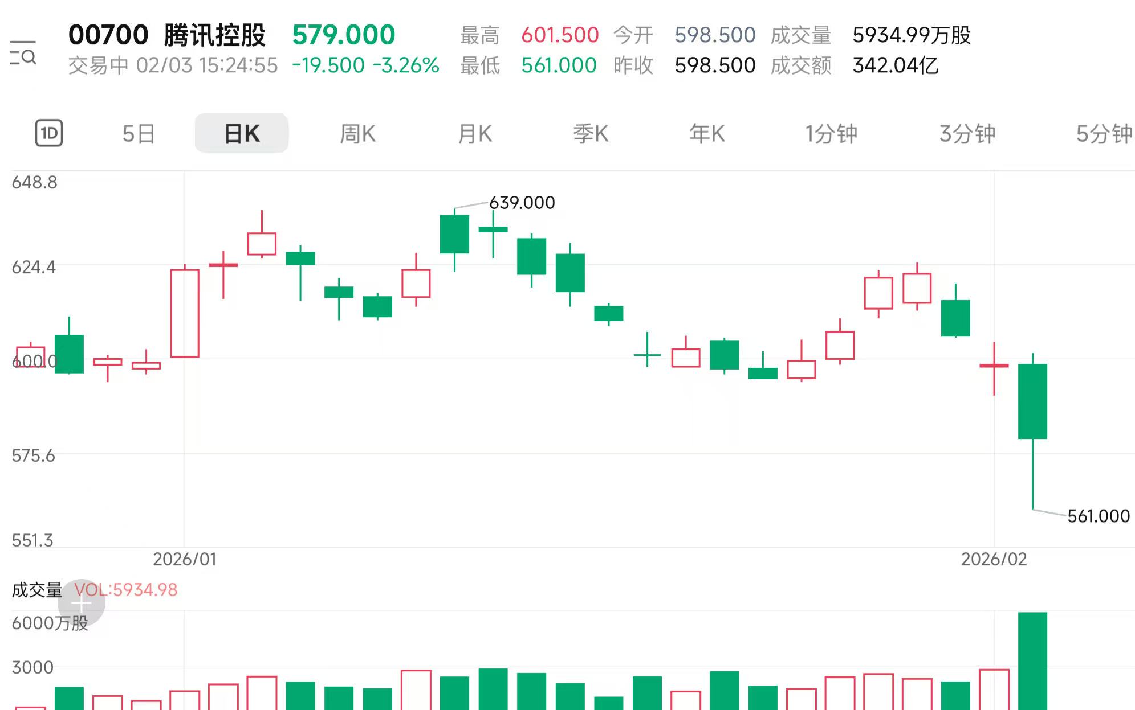Click the 2026/01 date axis label
Screen dimensions: 1135x710
pos(185,560)
